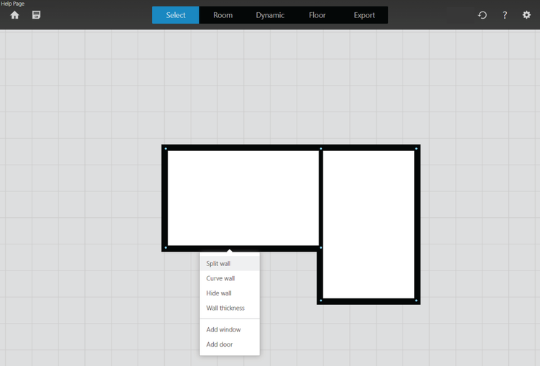Choose Curve wall from context menu
The image size is (540, 366).
230,278
